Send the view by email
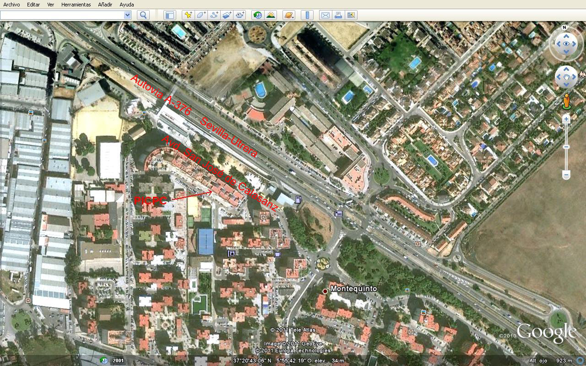 pyautogui.click(x=326, y=15)
